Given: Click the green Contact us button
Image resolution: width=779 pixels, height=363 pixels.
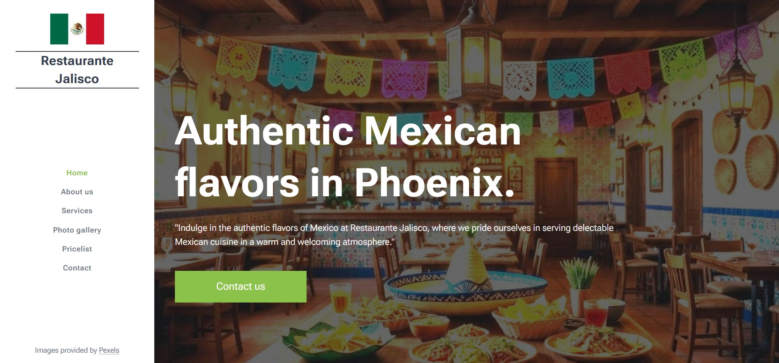Looking at the screenshot, I should click(241, 286).
